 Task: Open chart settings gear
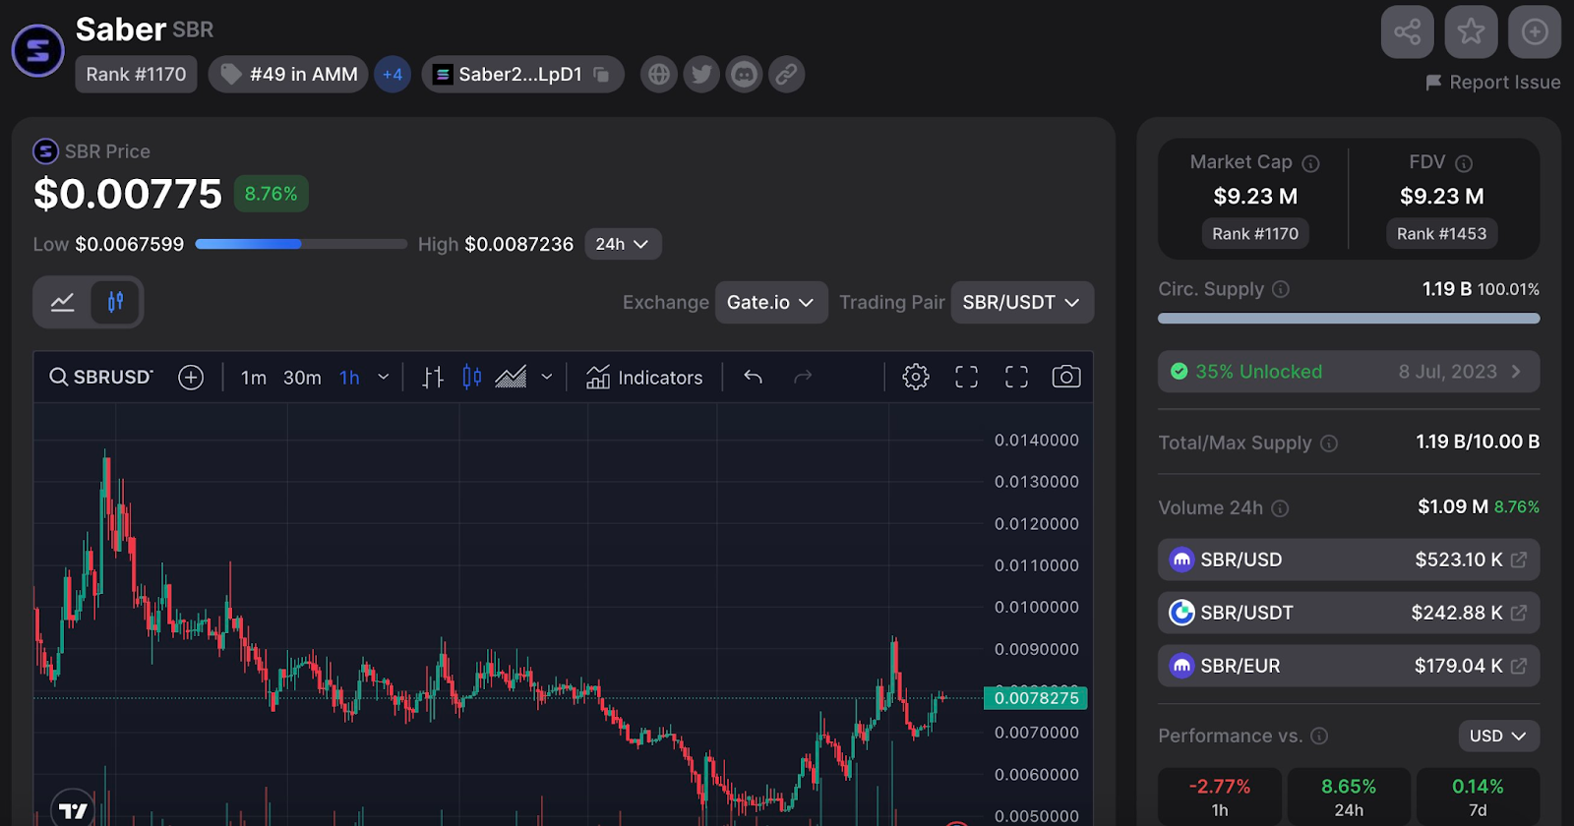[916, 378]
